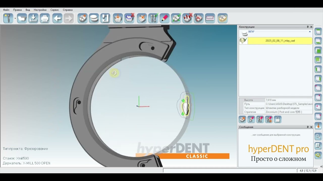The height and width of the screenshot is (181, 323).
Task: Switch to front view solid green cube
Action: pos(318,50)
